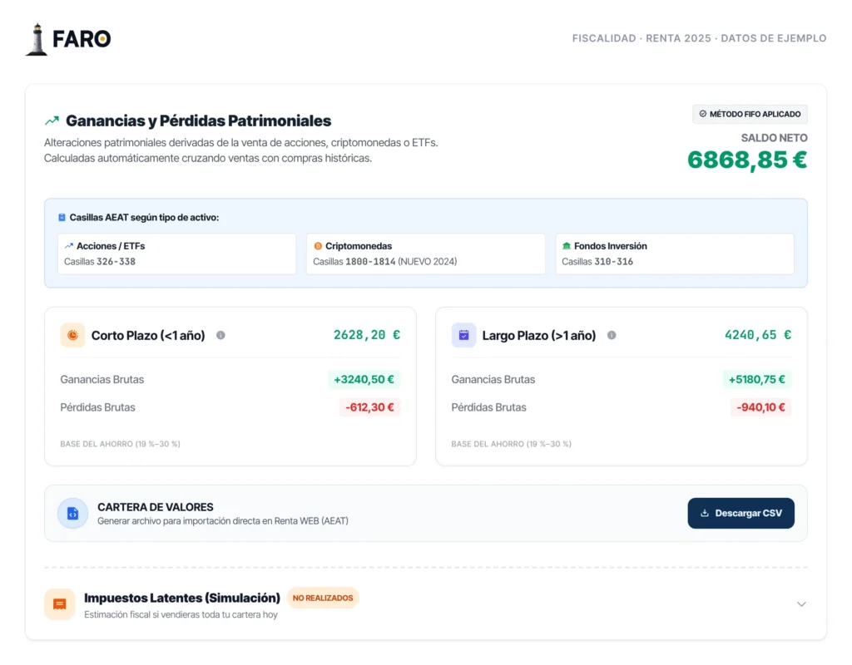Click the Ganancias y Pérdidas Patrimoniales heading
Viewport: 852px width, 665px height.
[198, 121]
